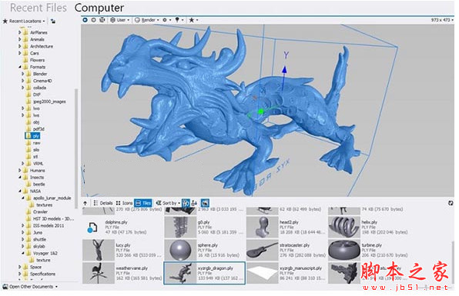Select the sphere.ply file thumbnail
This screenshot has height=296, width=459.
[179, 250]
